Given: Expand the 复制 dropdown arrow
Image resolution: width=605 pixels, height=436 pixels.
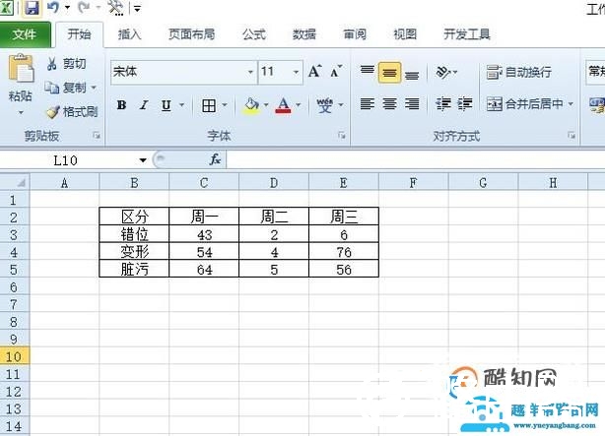Looking at the screenshot, I should (x=94, y=88).
